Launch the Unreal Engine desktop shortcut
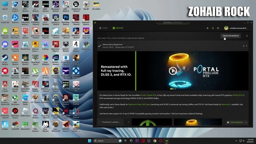The height and width of the screenshot is (144, 256). (76, 6)
